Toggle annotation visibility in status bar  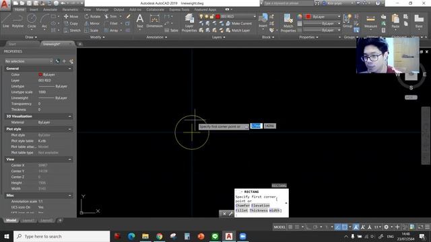tap(356, 227)
